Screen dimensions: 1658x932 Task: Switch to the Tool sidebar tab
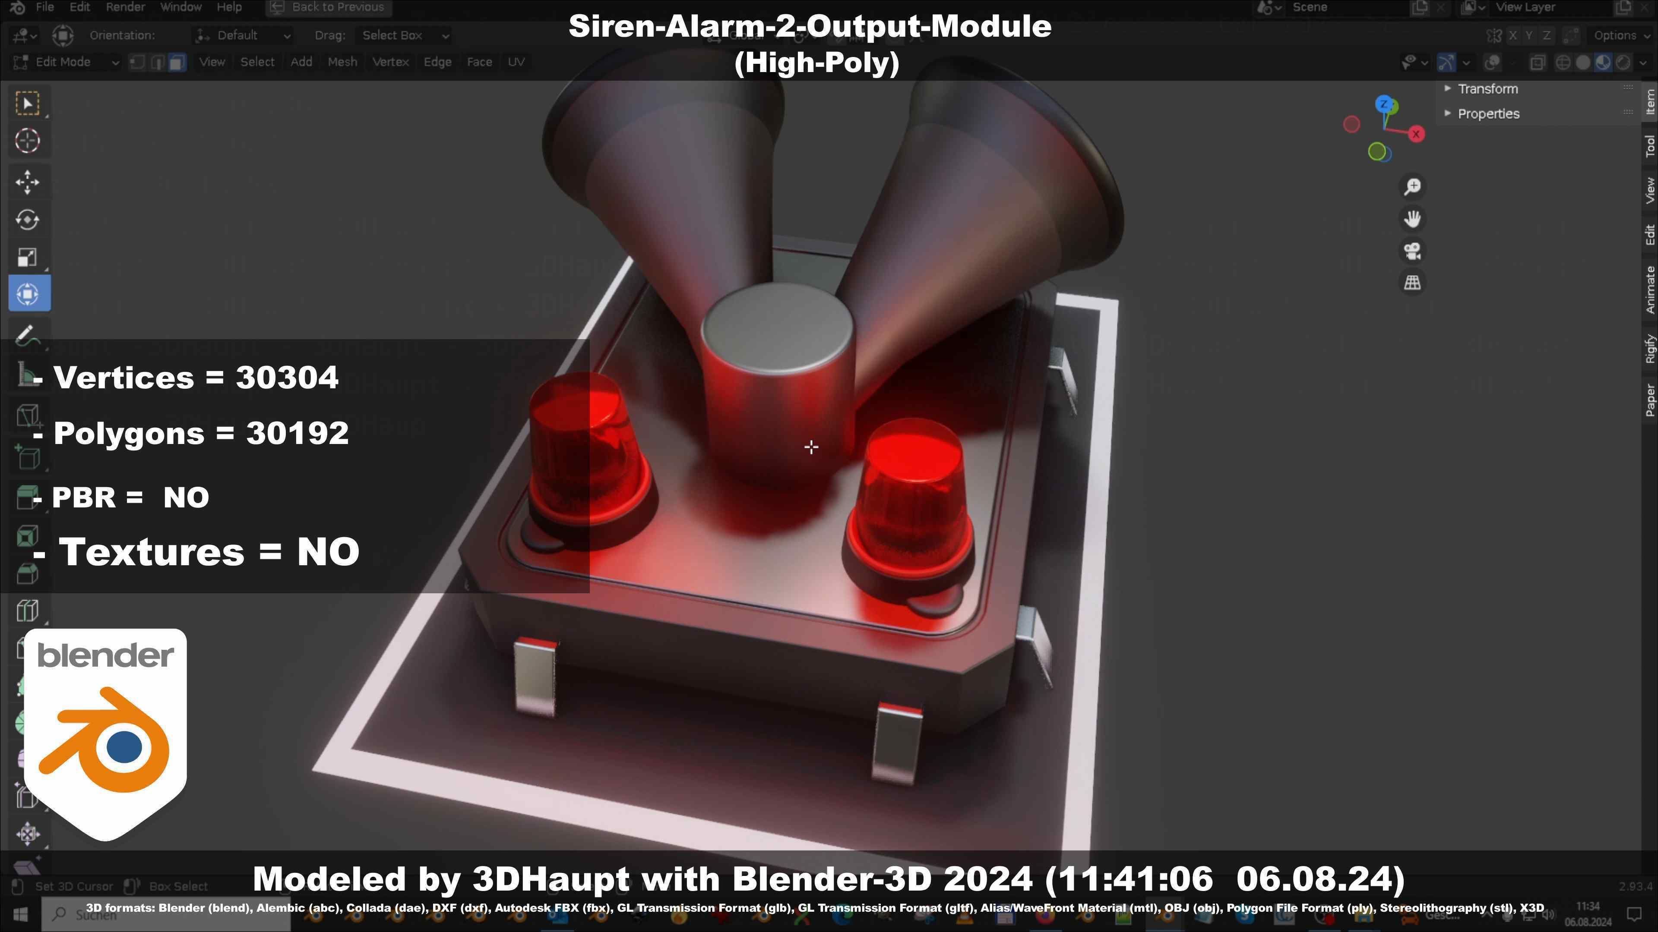pos(1650,146)
